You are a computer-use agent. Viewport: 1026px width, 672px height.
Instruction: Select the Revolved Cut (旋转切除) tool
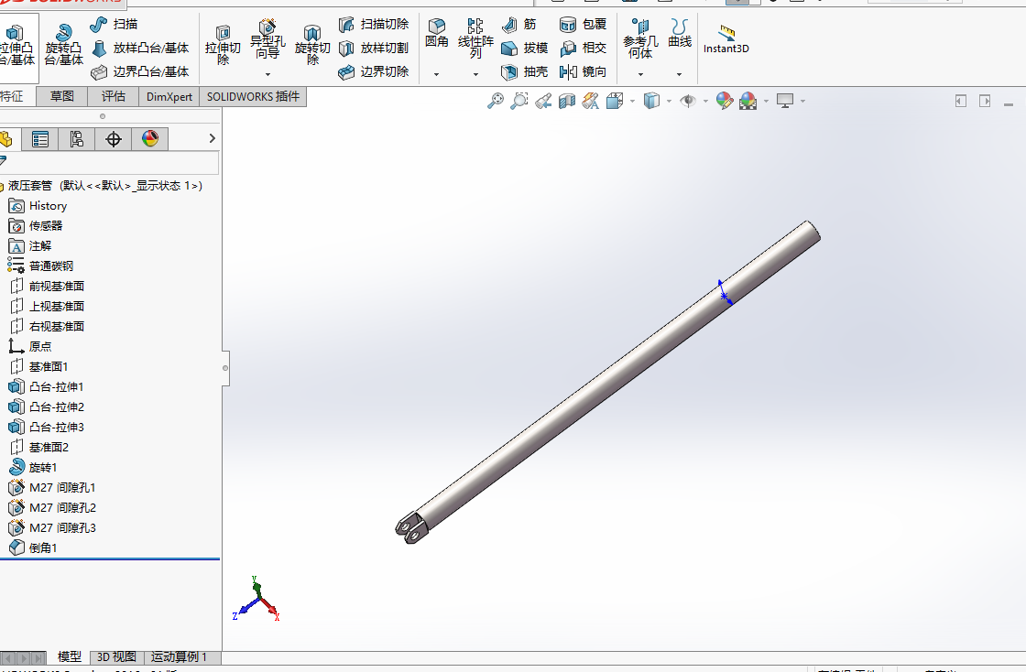tap(312, 45)
